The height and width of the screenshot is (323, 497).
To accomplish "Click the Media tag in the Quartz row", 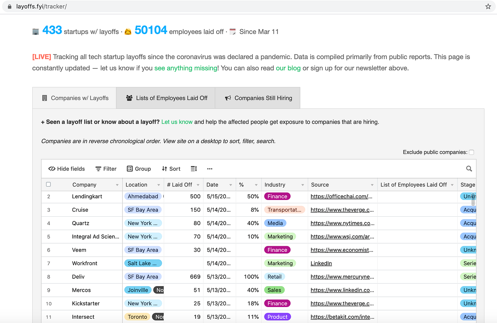I will (x=275, y=223).
